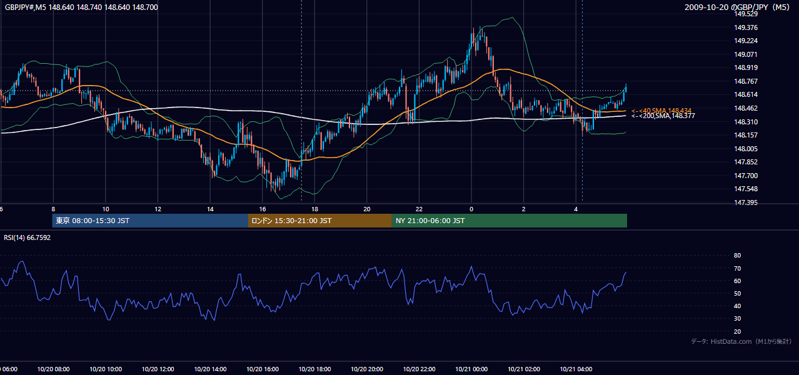Click price axis label 149.071
Image resolution: width=799 pixels, height=375 pixels.
click(x=746, y=54)
